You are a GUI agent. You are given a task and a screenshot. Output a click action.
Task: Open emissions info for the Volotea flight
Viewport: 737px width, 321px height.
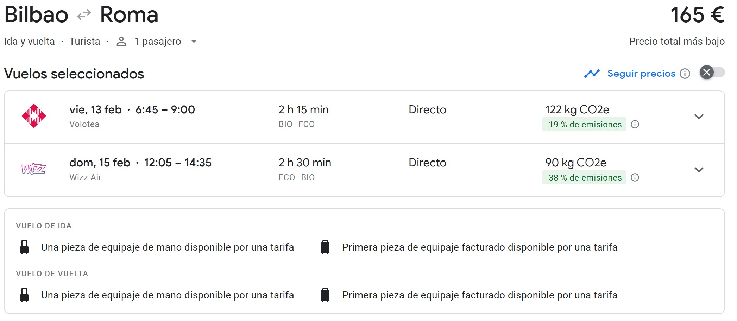coord(635,124)
